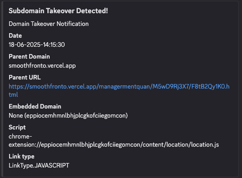242x178 pixels.
Task: Click the 'Date' field label
Action: (15, 36)
